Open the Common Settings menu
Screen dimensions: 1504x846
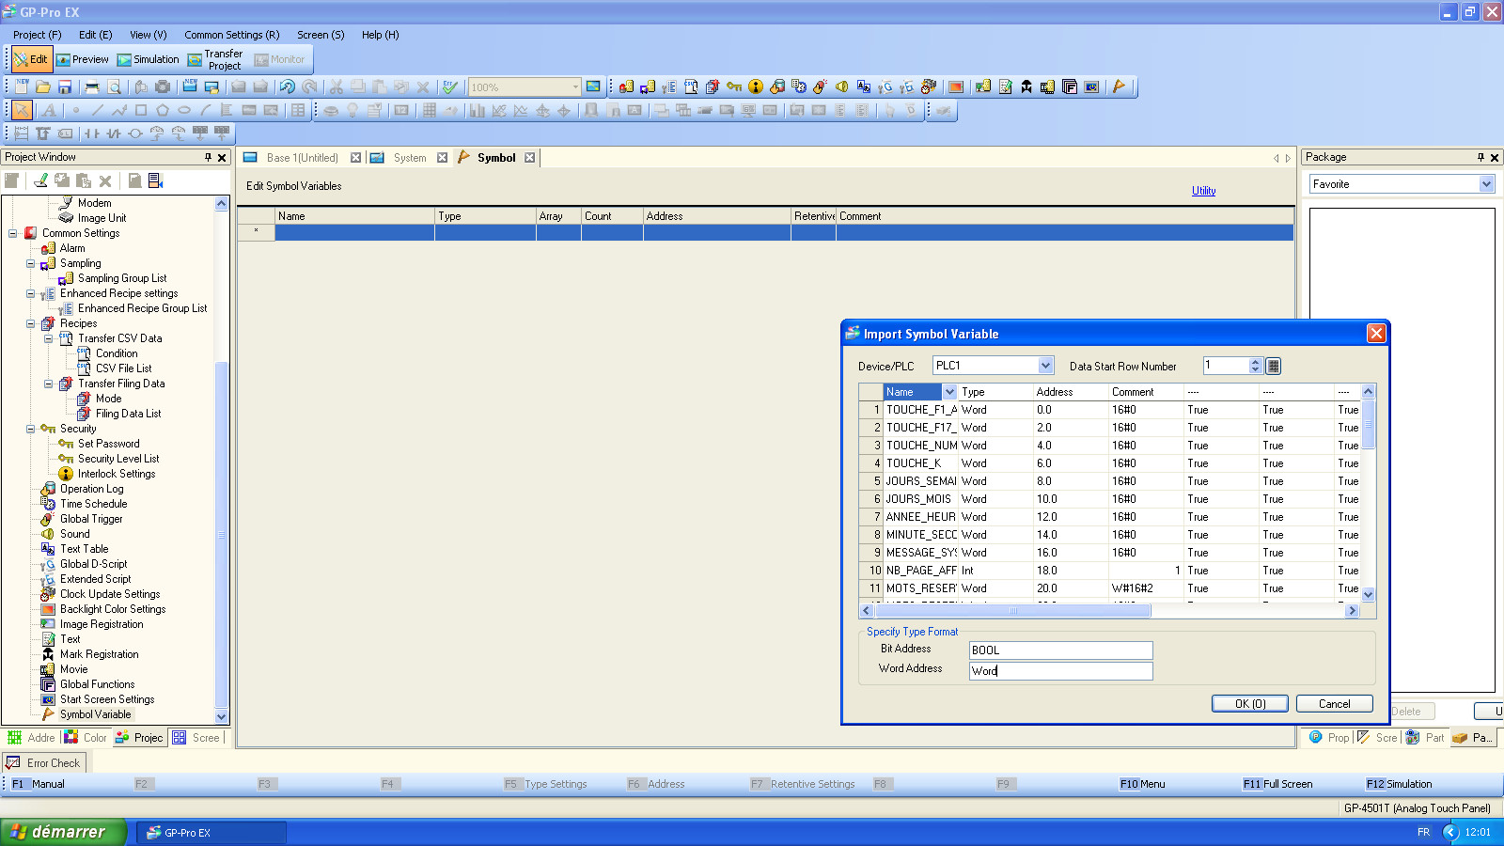[x=231, y=35]
